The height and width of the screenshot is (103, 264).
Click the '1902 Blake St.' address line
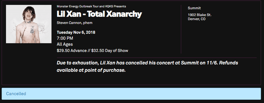(200, 15)
